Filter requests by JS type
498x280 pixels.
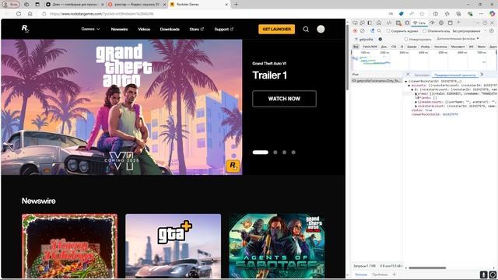pyautogui.click(x=402, y=47)
